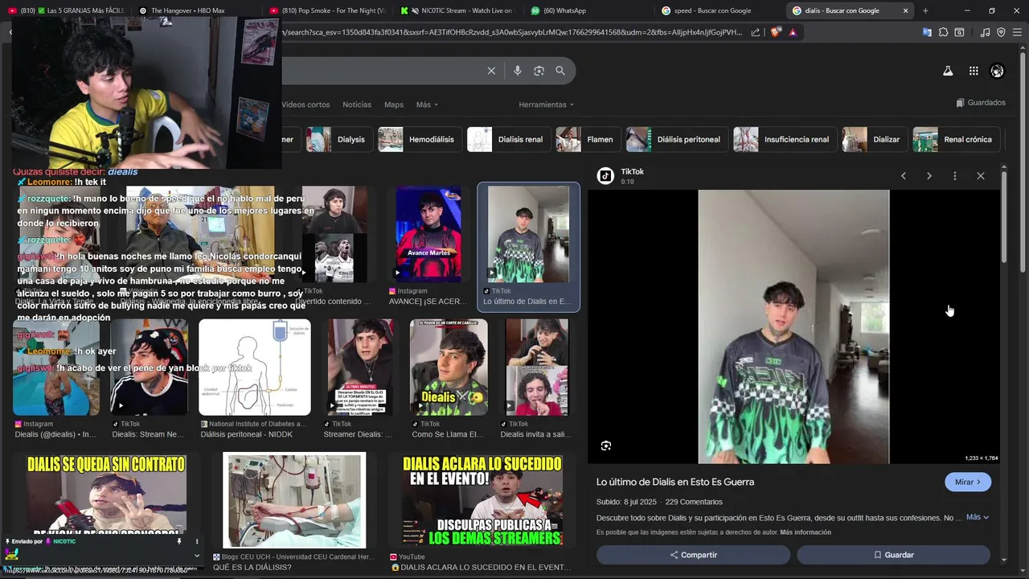The width and height of the screenshot is (1029, 579).
Task: Switch to the NICOTIC Stream tab
Action: tap(457, 10)
